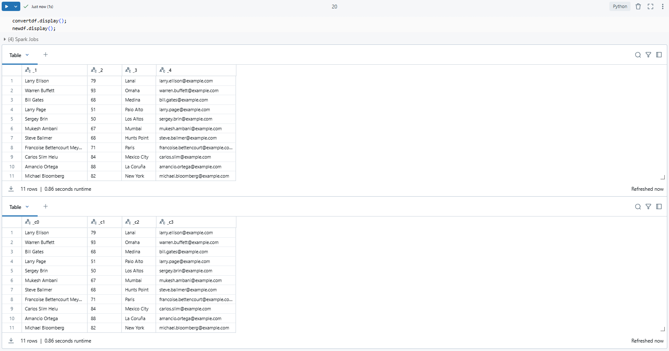Expand the Spark Jobs section
The image size is (669, 351).
click(5, 39)
